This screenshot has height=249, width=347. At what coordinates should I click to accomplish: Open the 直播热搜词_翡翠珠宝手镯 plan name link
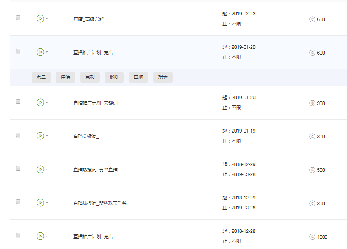[100, 203]
